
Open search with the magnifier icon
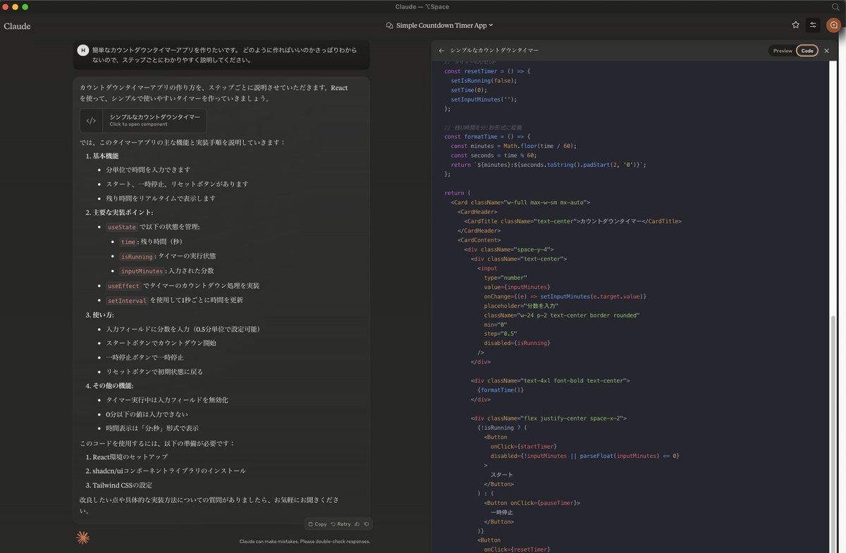[835, 6]
